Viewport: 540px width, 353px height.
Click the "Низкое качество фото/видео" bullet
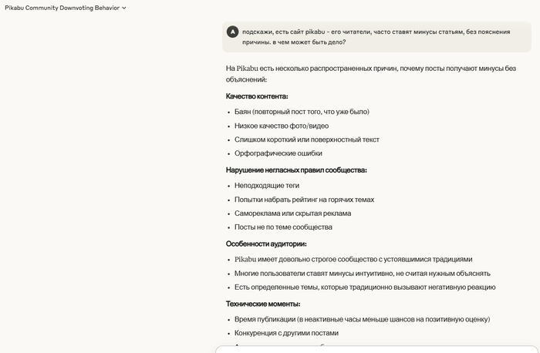click(282, 126)
